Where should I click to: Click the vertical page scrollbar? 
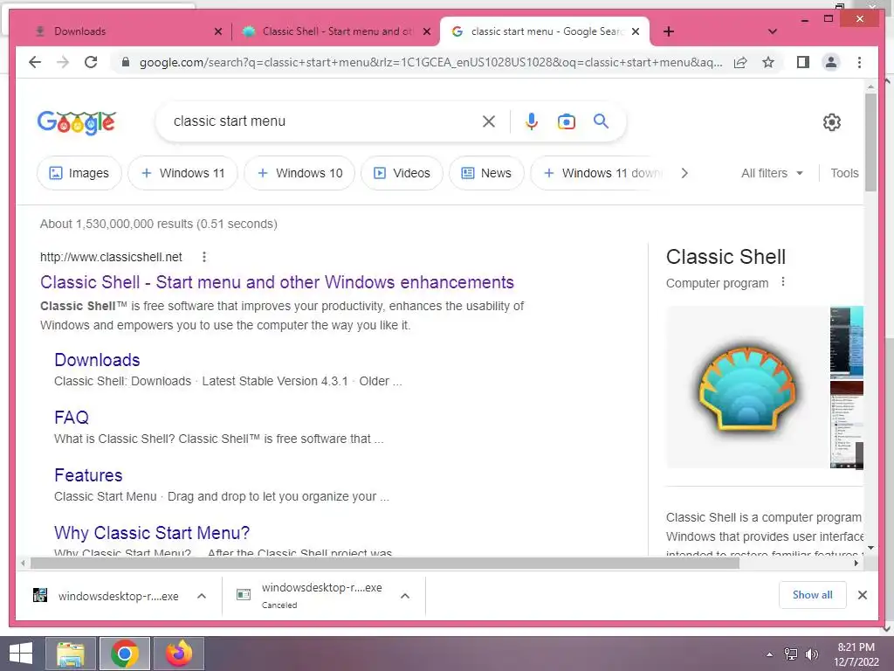(870, 142)
